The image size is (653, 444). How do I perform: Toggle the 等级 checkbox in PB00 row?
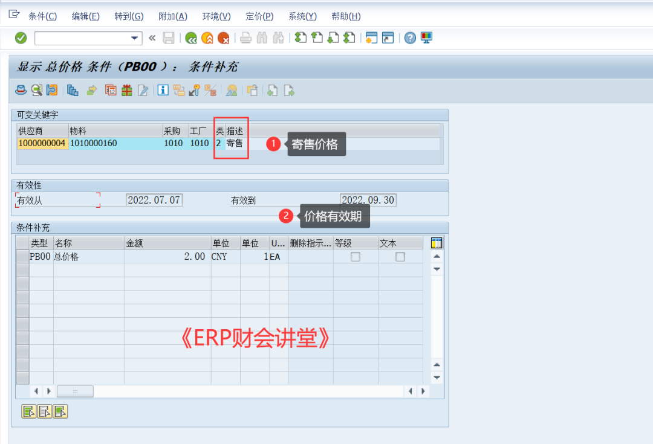point(356,257)
